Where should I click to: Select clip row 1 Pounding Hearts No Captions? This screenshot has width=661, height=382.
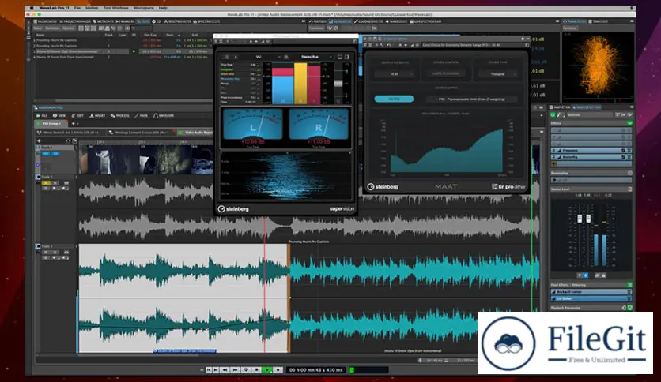[123, 40]
